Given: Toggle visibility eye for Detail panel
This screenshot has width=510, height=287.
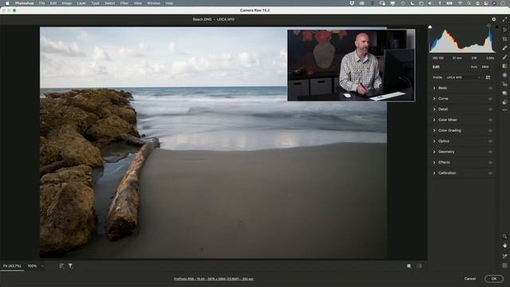Looking at the screenshot, I should (x=490, y=109).
